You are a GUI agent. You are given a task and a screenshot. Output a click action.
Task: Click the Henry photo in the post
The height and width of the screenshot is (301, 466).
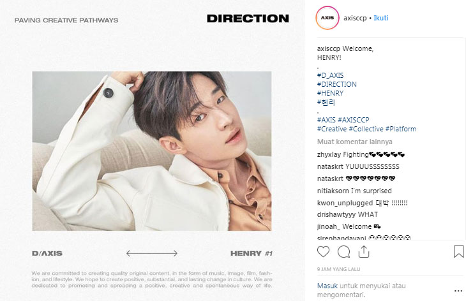coord(151,151)
